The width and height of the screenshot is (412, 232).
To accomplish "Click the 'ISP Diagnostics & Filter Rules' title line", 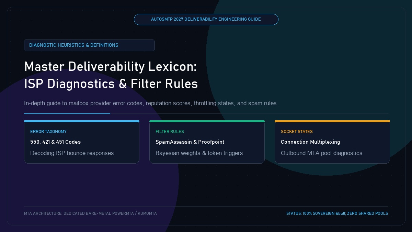I will (x=111, y=84).
